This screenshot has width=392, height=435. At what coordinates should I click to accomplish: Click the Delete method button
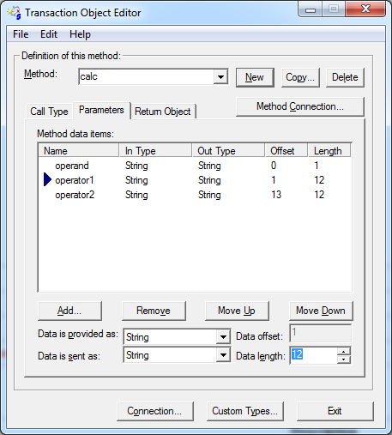[345, 77]
